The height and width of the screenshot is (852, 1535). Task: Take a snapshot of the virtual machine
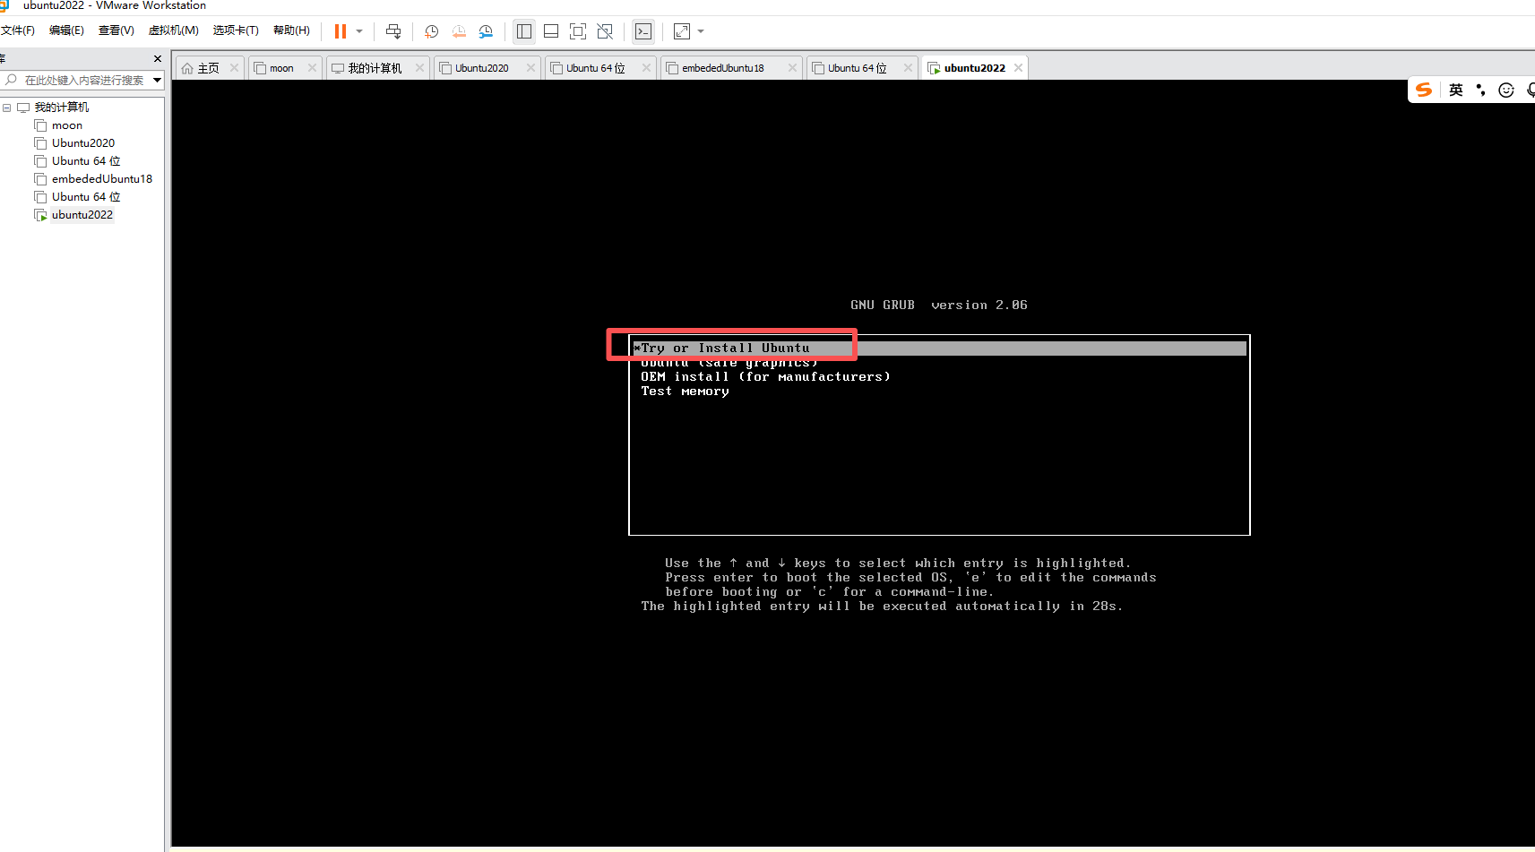coord(432,31)
